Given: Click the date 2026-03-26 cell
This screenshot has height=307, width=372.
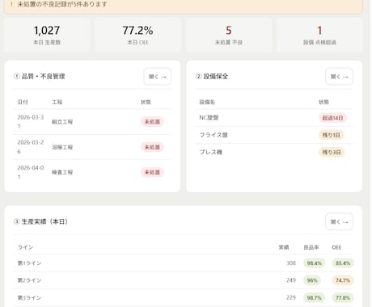Looking at the screenshot, I should pos(30,147).
